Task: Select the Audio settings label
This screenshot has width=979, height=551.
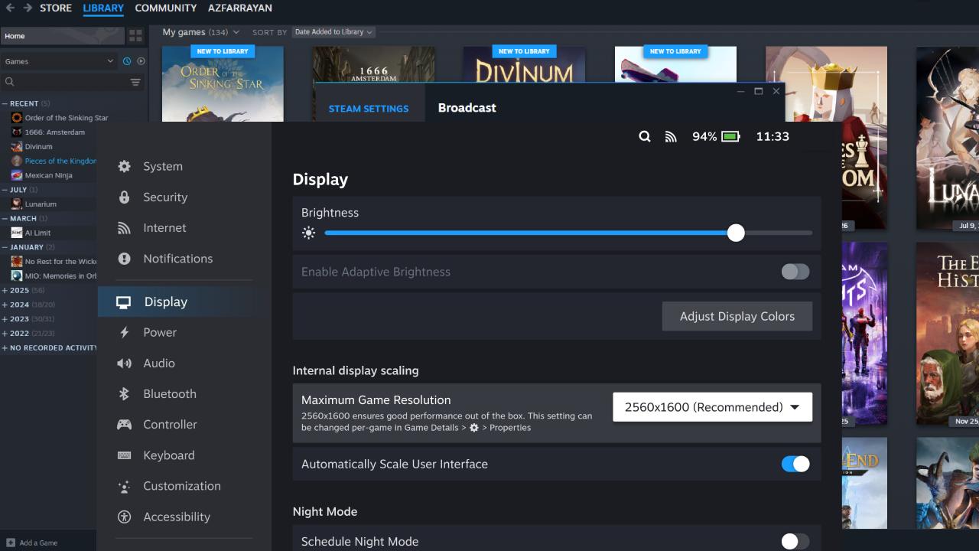Action: (159, 363)
